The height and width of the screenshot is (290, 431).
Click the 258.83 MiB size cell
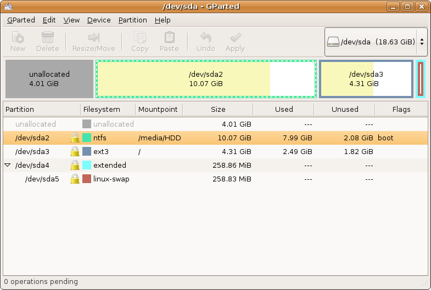(232, 179)
